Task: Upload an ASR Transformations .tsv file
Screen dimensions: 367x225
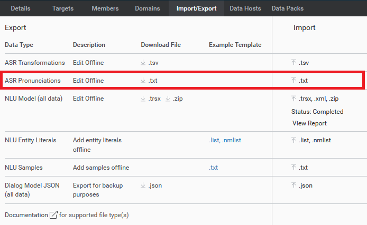Action: coord(300,63)
